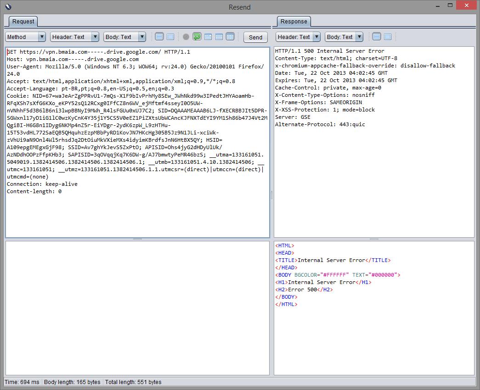This screenshot has width=480, height=390.
Task: Open the Method dropdown
Action: (x=25, y=37)
